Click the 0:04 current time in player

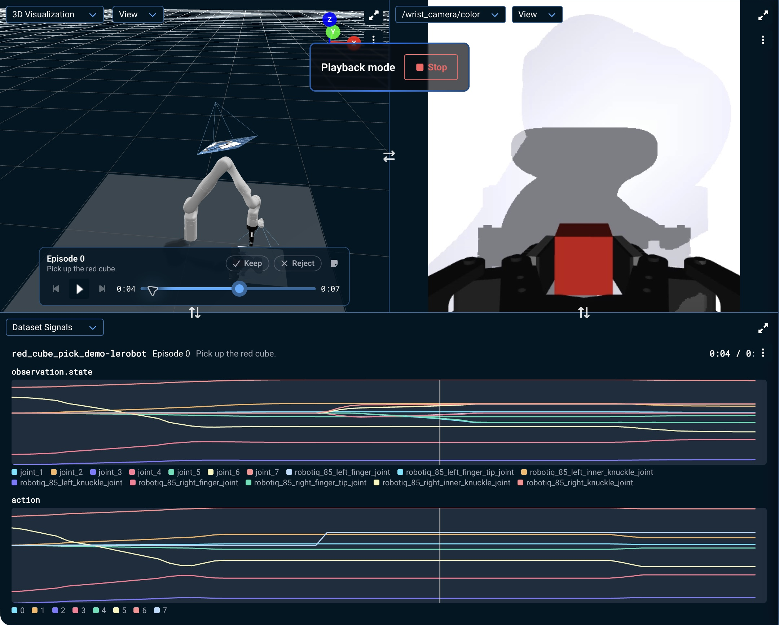point(126,289)
